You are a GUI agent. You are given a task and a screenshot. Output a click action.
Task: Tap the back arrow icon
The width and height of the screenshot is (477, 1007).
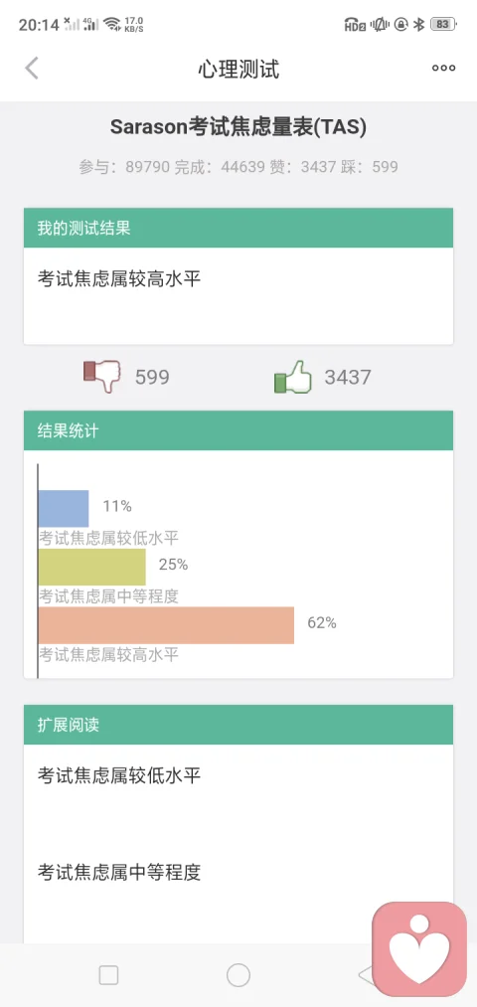32,68
